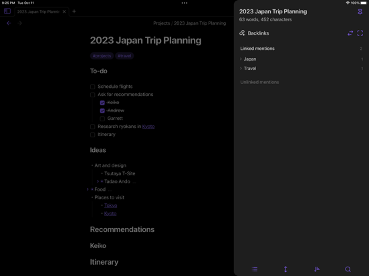Viewport: 369px width, 276px height.
Task: Go back with the left arrow
Action: [x=9, y=23]
